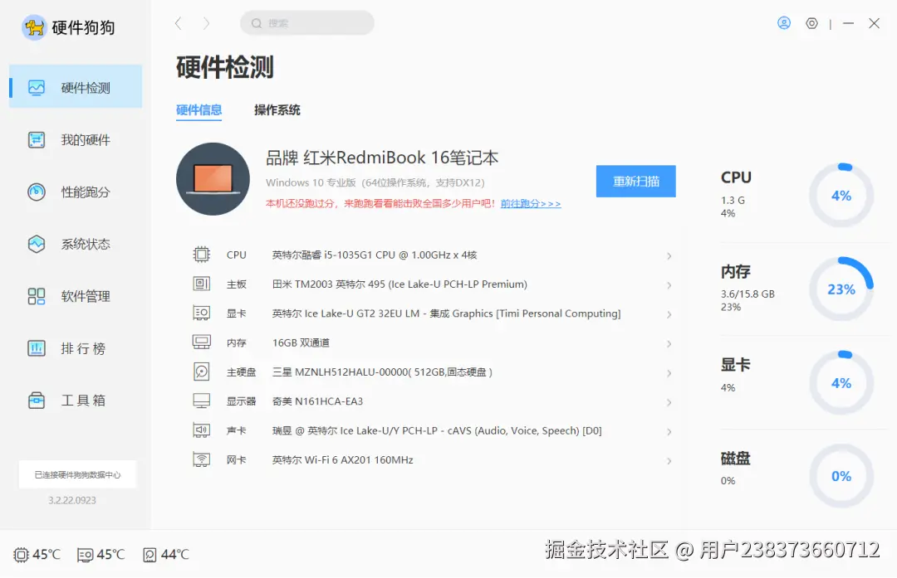The width and height of the screenshot is (897, 578).
Task: Open the 工具箱 toolbox section
Action: pyautogui.click(x=75, y=400)
